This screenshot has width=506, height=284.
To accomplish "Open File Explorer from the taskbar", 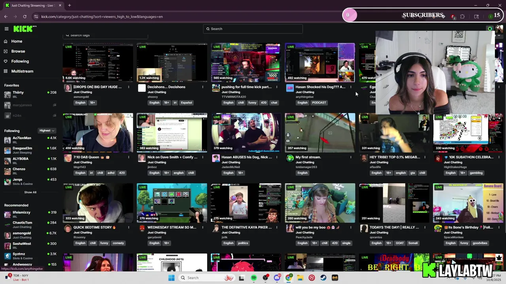I will coord(300,278).
